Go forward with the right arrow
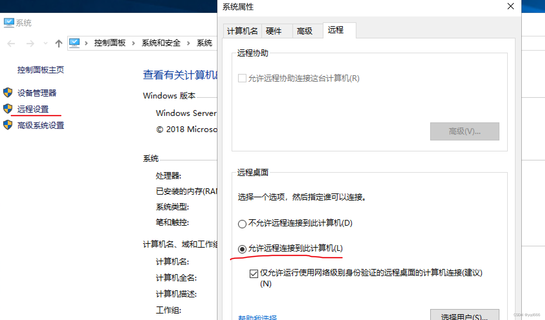Viewport: 545px width, 320px height. [x=30, y=44]
